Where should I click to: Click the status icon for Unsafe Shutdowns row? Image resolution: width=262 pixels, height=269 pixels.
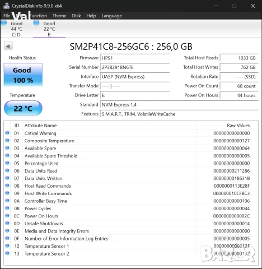[7, 223]
